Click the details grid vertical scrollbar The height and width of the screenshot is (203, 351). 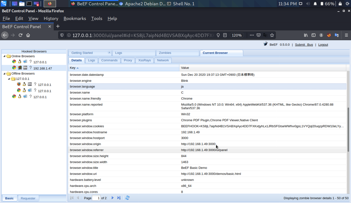point(348,129)
